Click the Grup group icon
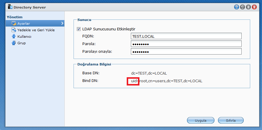The width and height of the screenshot is (262, 130). click(x=14, y=43)
